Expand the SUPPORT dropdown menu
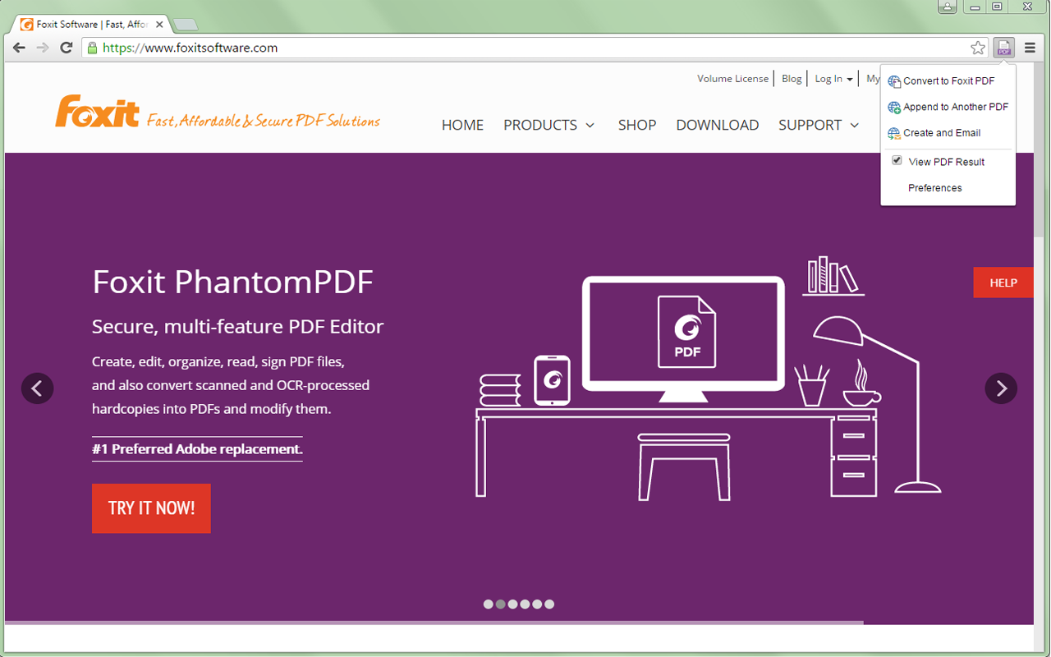This screenshot has height=657, width=1051. click(818, 125)
